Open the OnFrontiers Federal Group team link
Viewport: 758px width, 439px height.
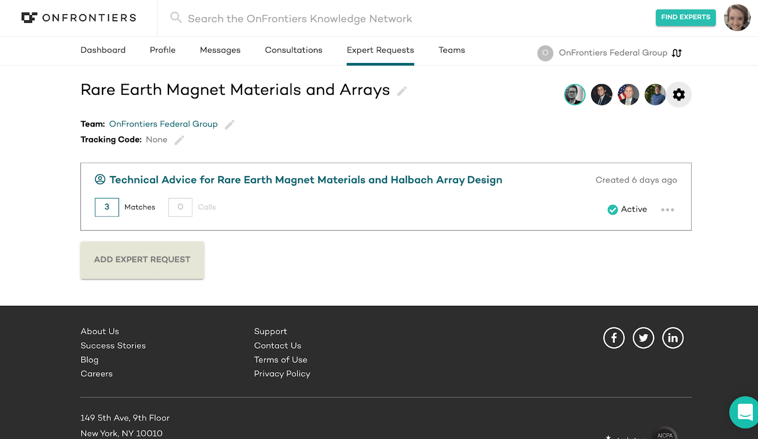coord(163,124)
